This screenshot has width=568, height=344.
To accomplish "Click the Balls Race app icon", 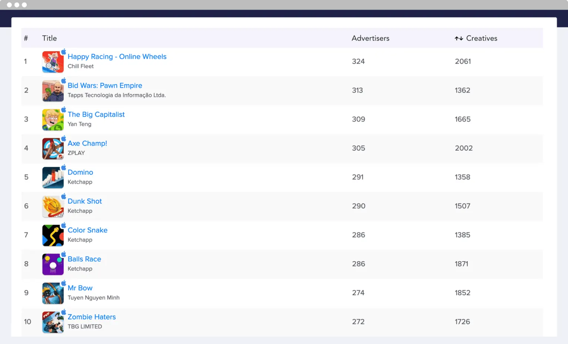I will tap(53, 264).
